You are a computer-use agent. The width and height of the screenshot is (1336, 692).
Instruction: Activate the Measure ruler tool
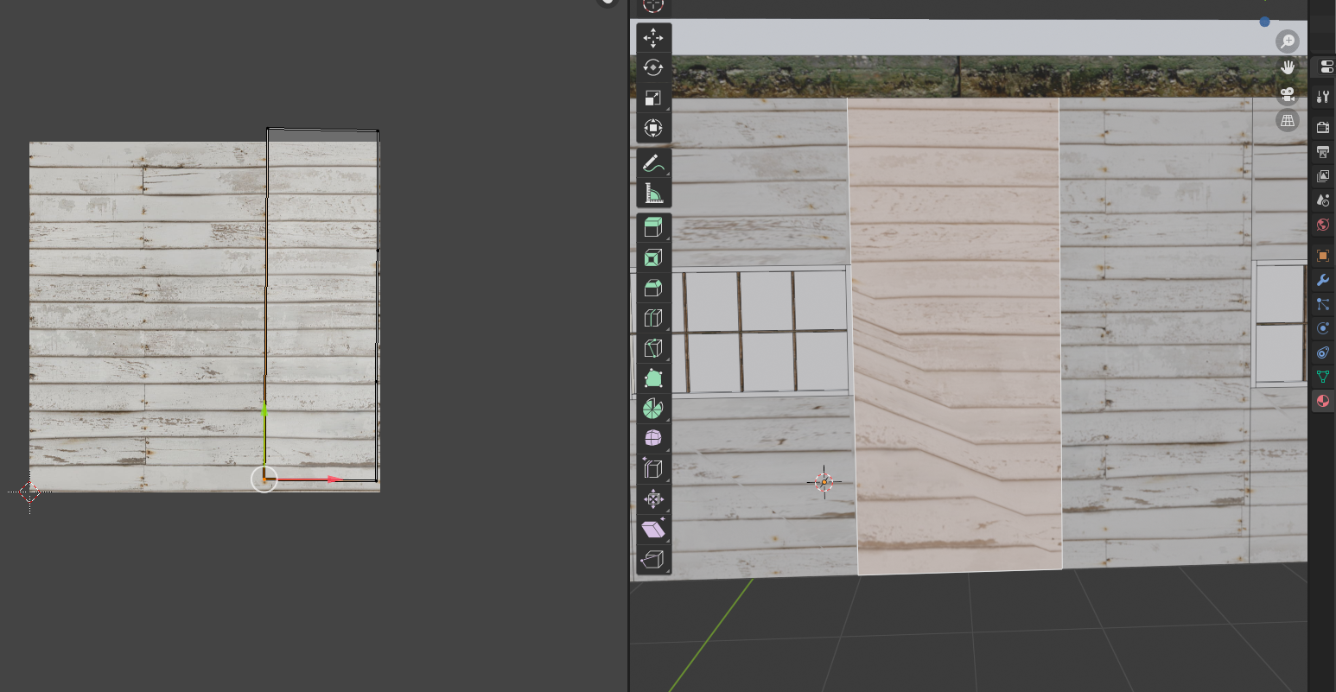click(x=653, y=194)
